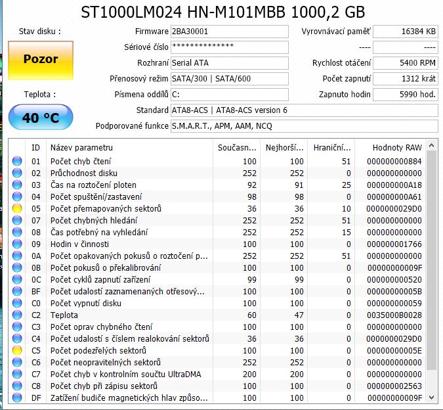This screenshot has height=410, width=443.
Task: Click the SMART list vertical scrollbar thumb
Action: pos(431,260)
